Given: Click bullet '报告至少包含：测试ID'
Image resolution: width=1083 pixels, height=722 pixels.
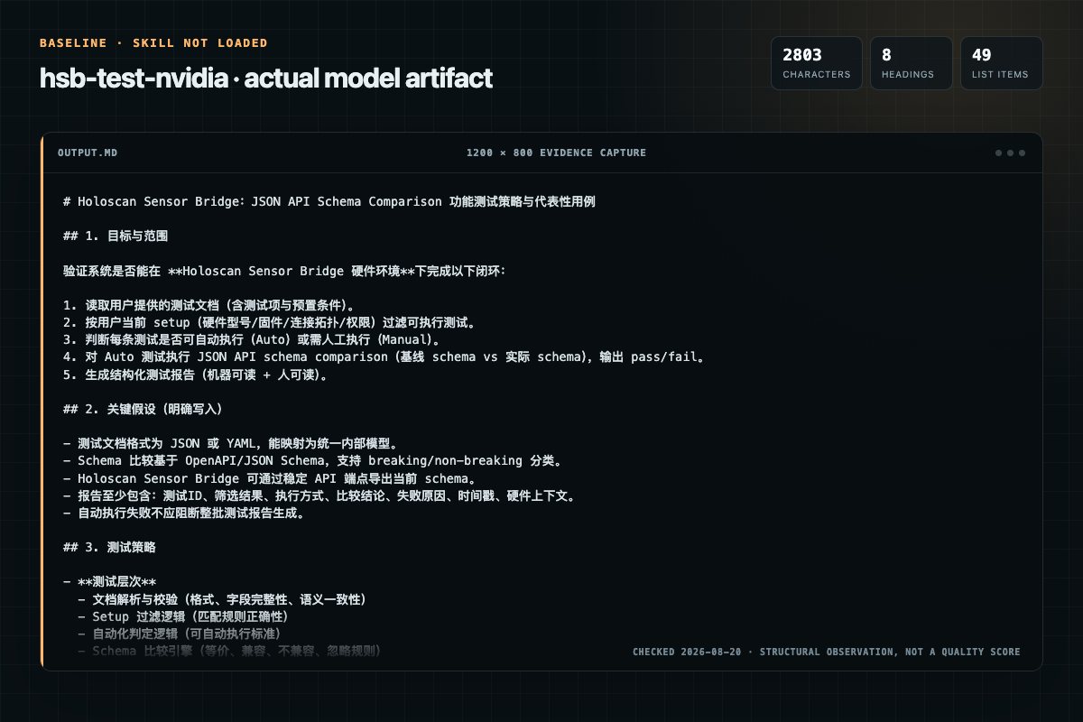Looking at the screenshot, I should coord(319,495).
